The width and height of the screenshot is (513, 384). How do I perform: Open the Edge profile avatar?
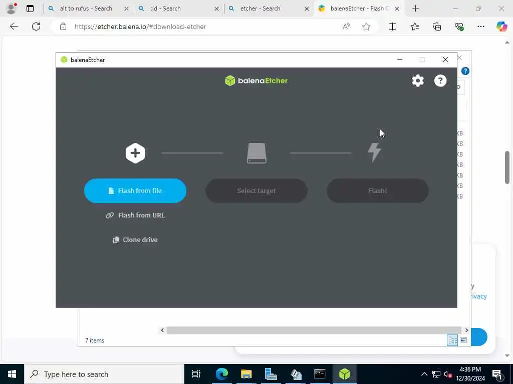point(12,8)
